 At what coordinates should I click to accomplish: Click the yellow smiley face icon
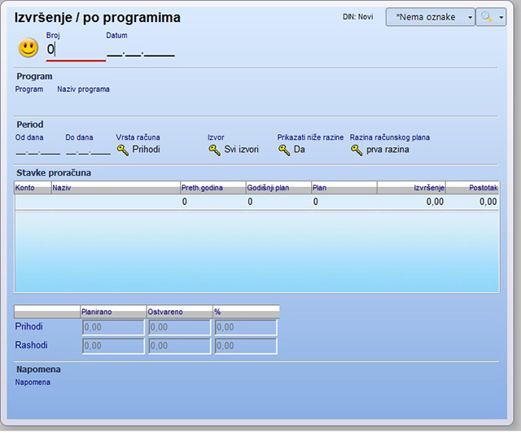point(28,48)
